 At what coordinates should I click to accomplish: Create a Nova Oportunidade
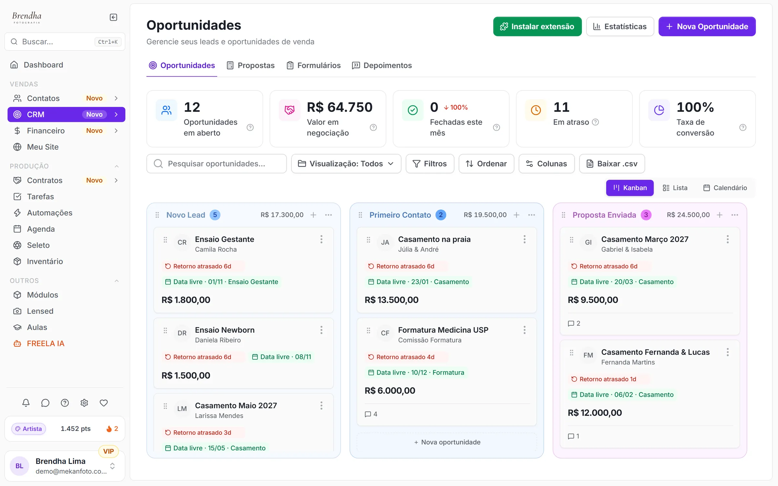tap(707, 27)
